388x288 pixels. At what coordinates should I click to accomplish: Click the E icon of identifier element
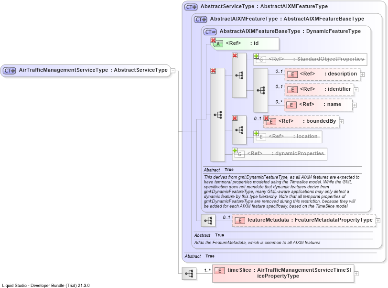tap(292, 90)
